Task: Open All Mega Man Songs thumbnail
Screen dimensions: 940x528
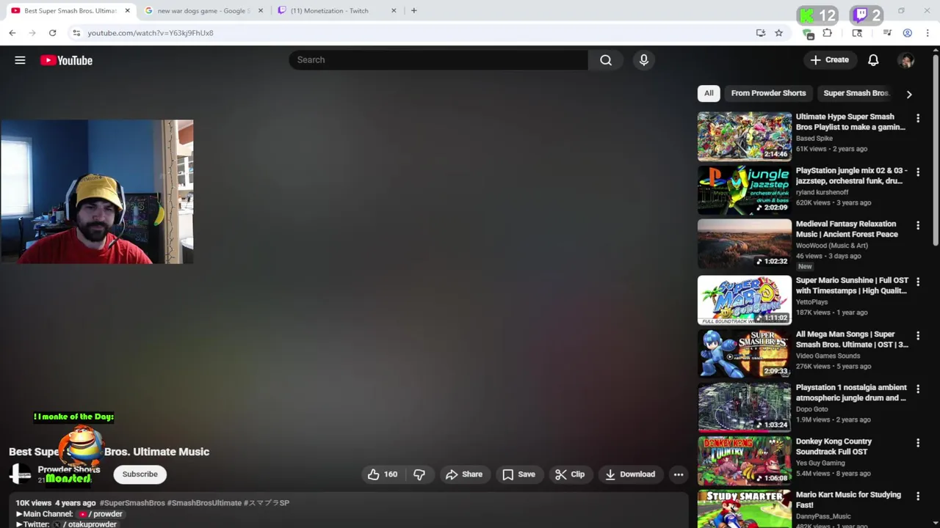Action: pyautogui.click(x=745, y=353)
